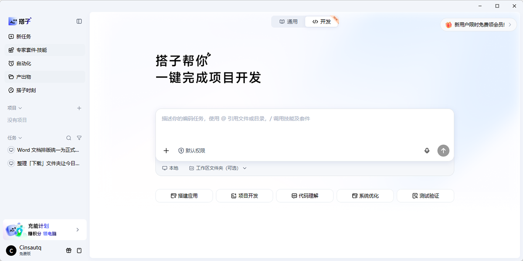Screen dimensions: 523x261
Task: Start voice input with the microphone icon
Action: (427, 151)
